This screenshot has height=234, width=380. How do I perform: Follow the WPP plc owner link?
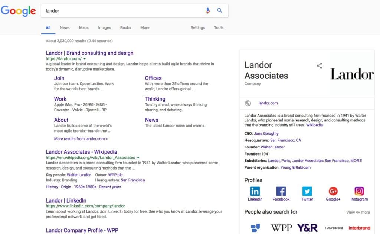(115, 175)
